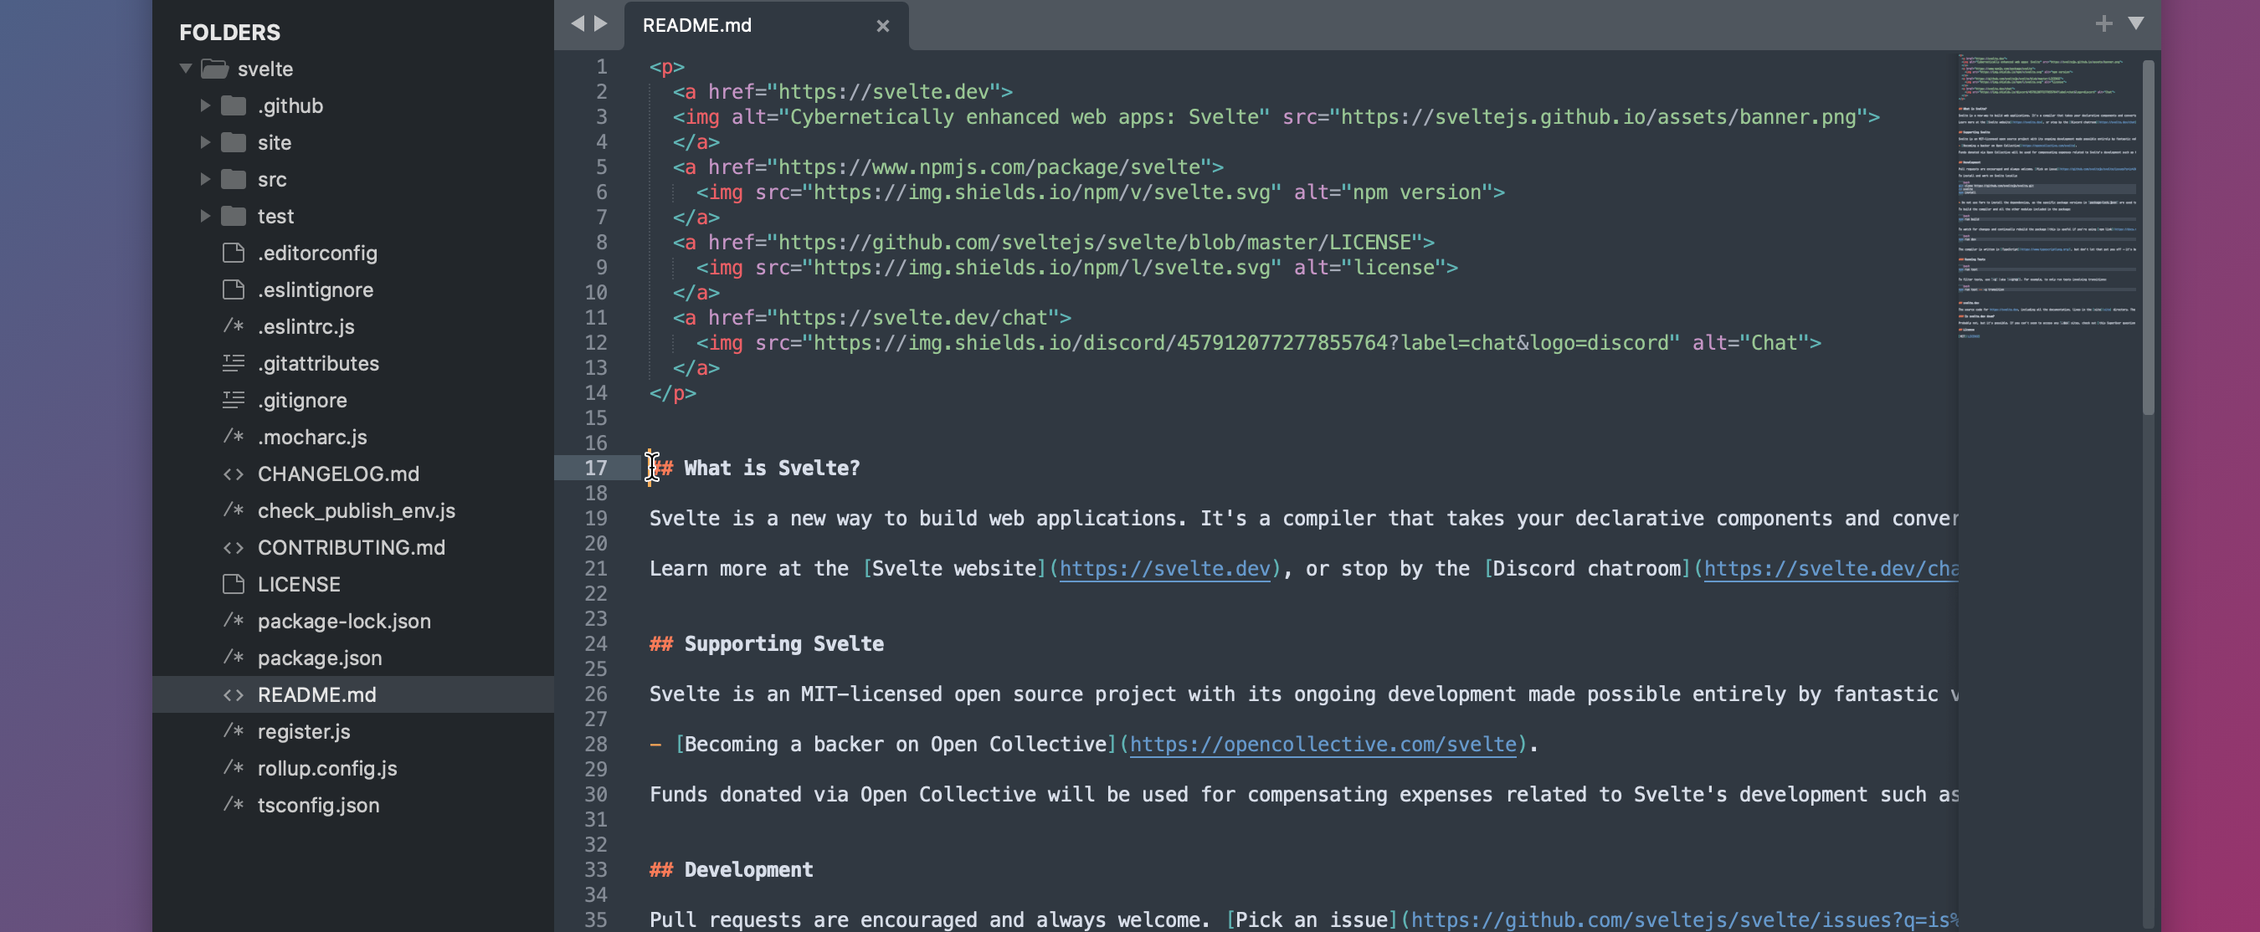This screenshot has width=2260, height=932.
Task: Click the src folder icon
Action: (234, 179)
